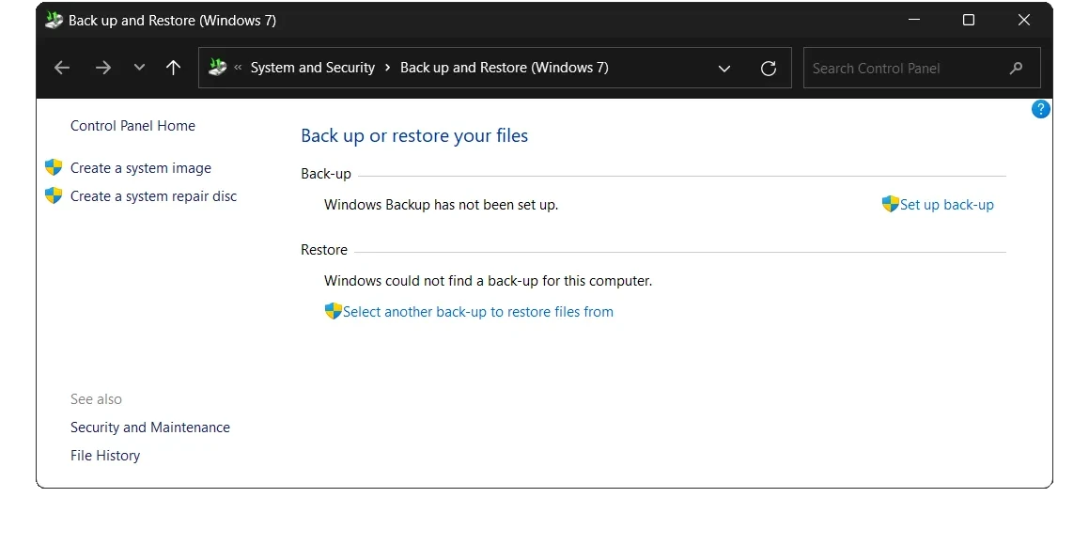Click 'Windows Backup has not been set up.' text
This screenshot has width=1089, height=560.
click(441, 205)
